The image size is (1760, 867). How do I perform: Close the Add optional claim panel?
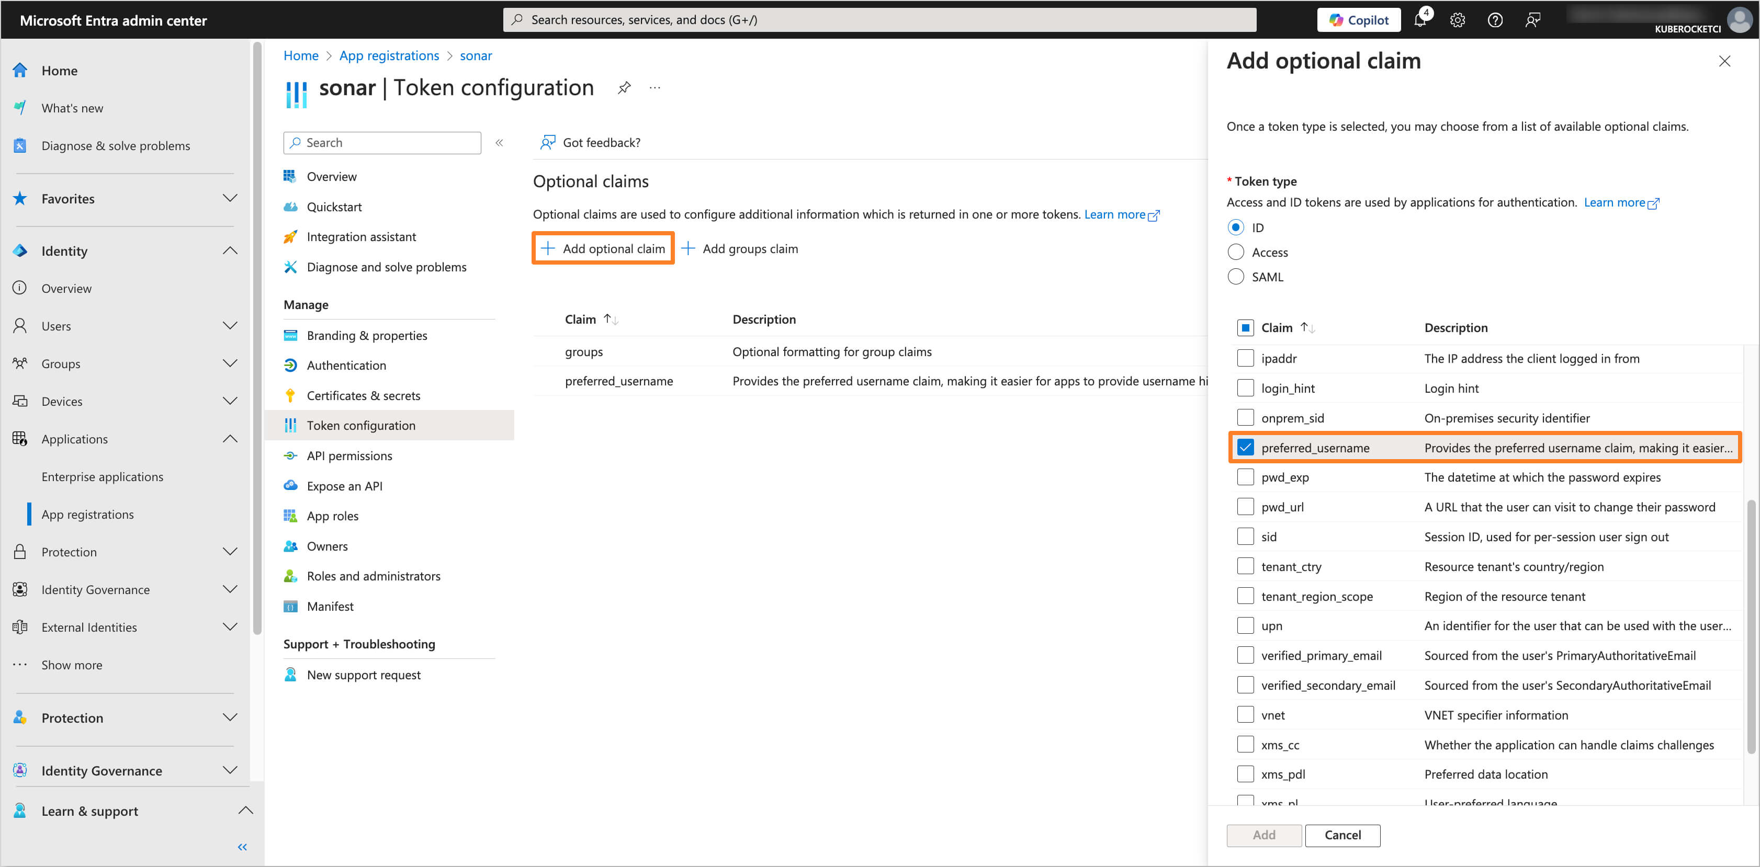click(1724, 61)
